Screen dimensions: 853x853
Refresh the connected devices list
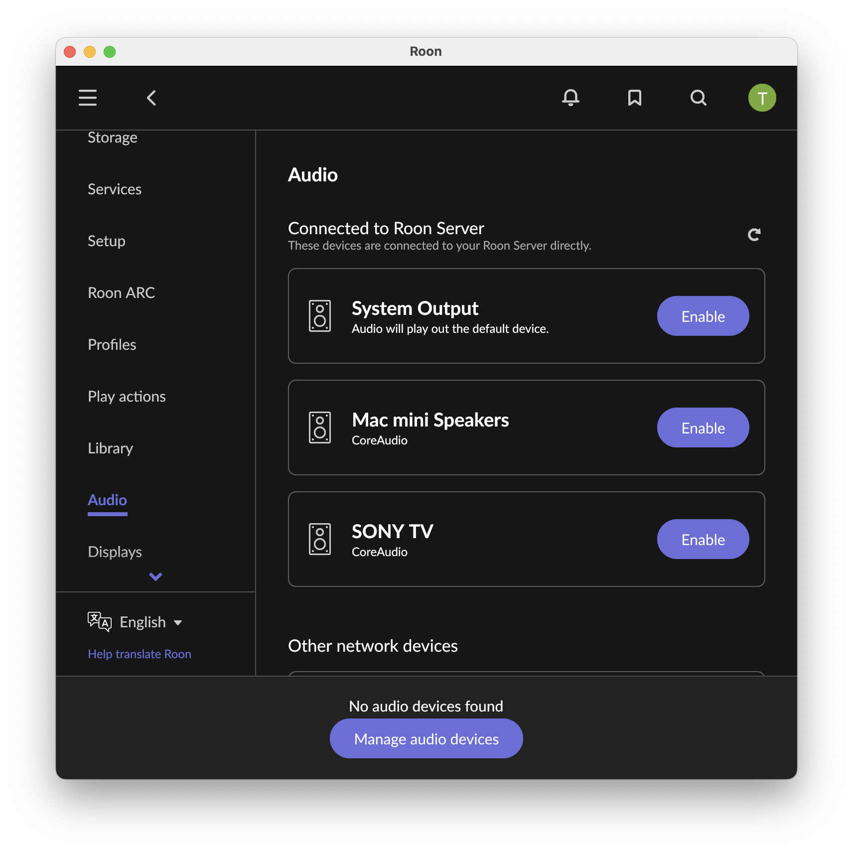point(754,234)
